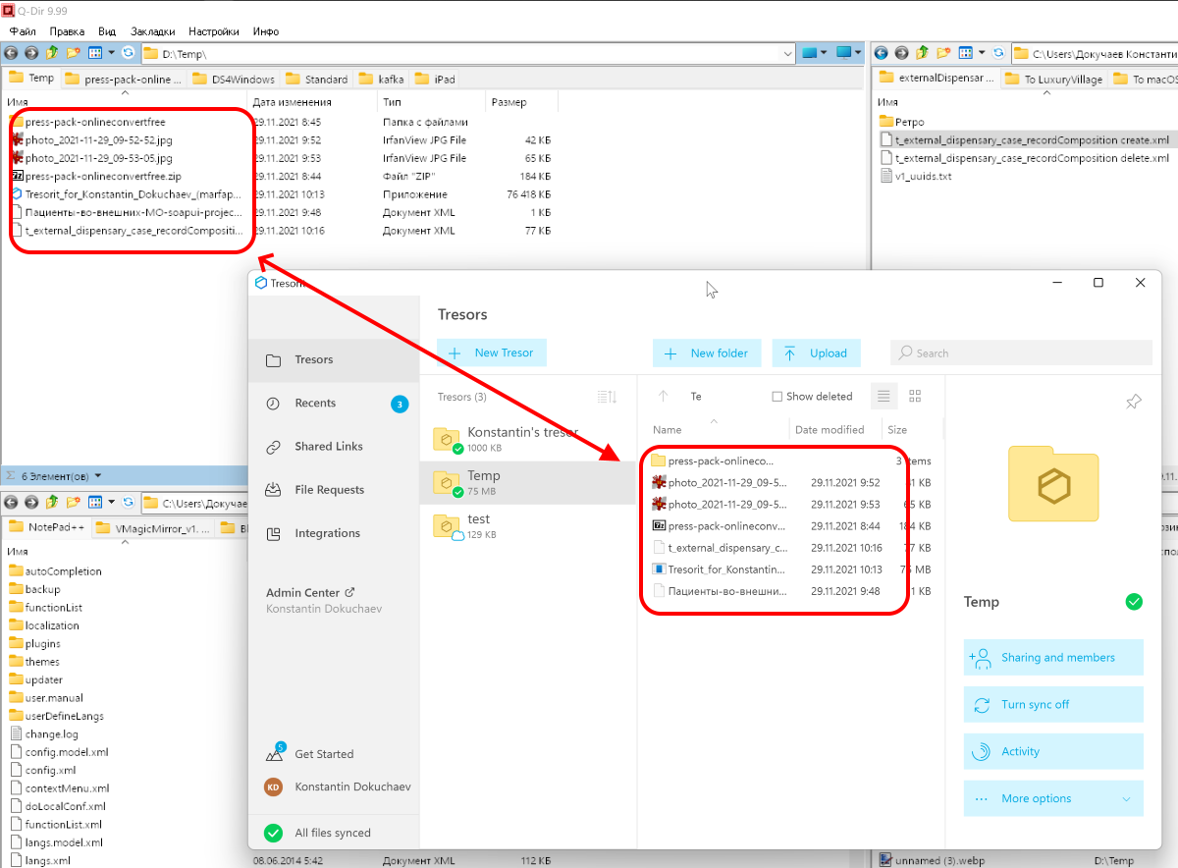Select the Ретро folder in the right pane
This screenshot has height=868, width=1178.
click(903, 122)
